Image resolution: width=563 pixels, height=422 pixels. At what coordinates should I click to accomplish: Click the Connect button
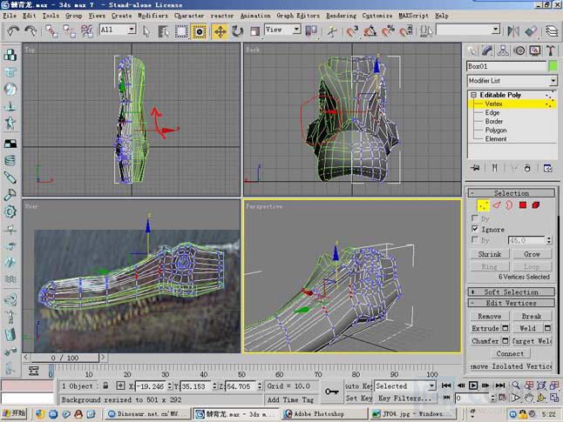510,353
